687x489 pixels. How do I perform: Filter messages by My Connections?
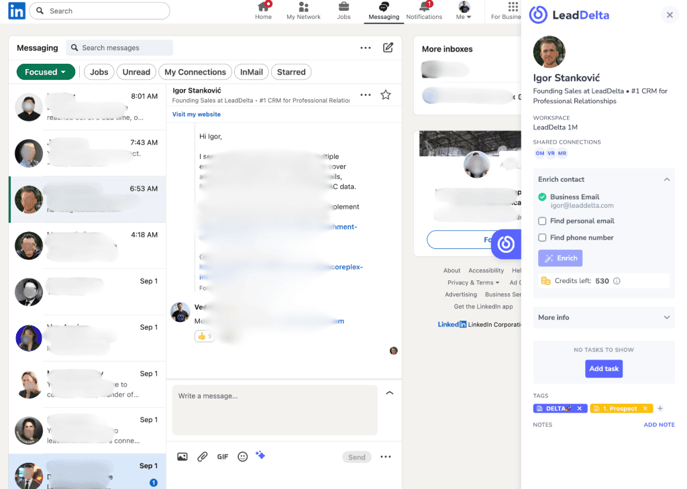pos(195,72)
